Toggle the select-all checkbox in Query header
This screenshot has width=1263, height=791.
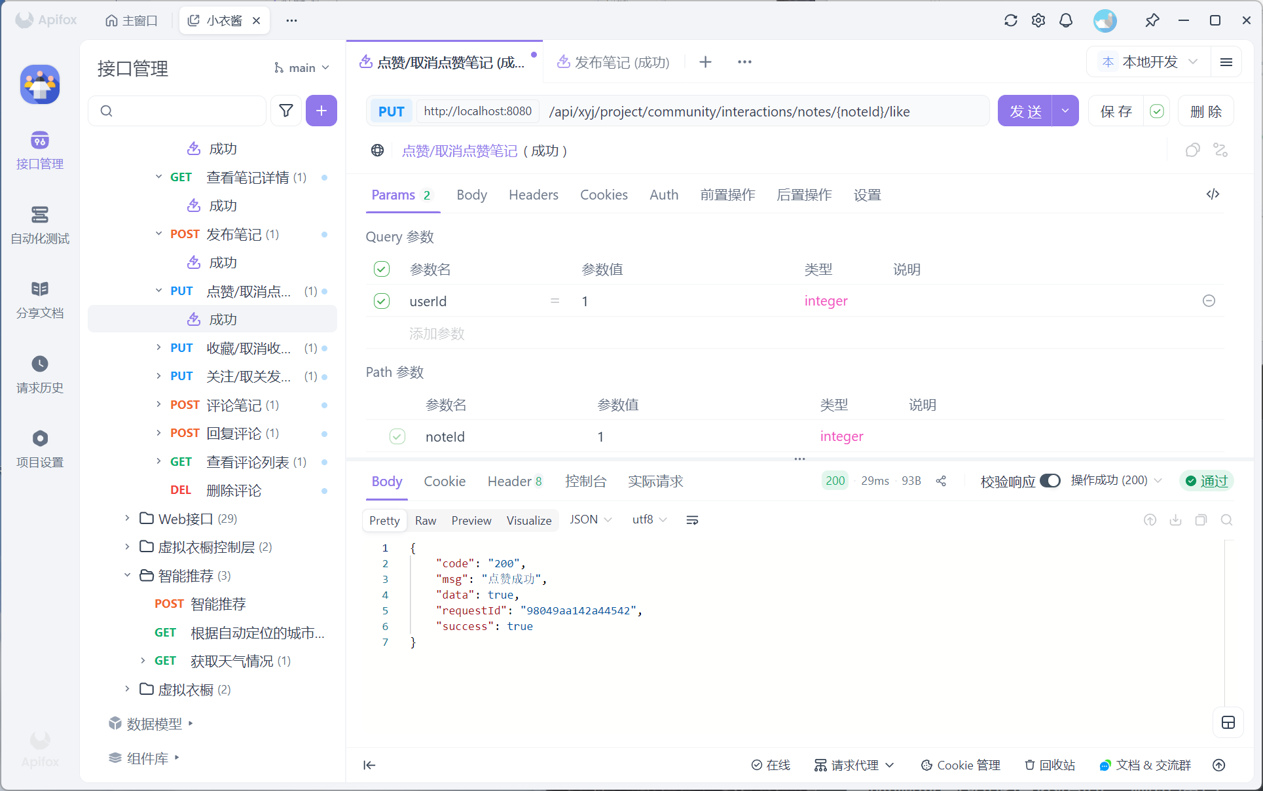[382, 269]
